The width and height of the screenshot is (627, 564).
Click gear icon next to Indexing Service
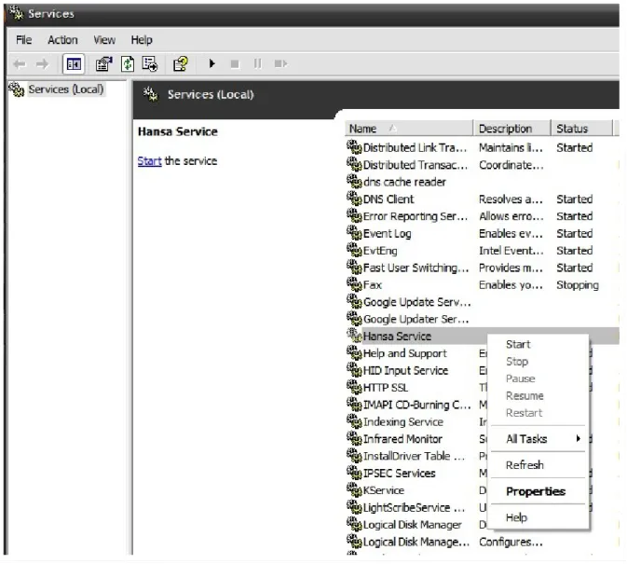(354, 421)
